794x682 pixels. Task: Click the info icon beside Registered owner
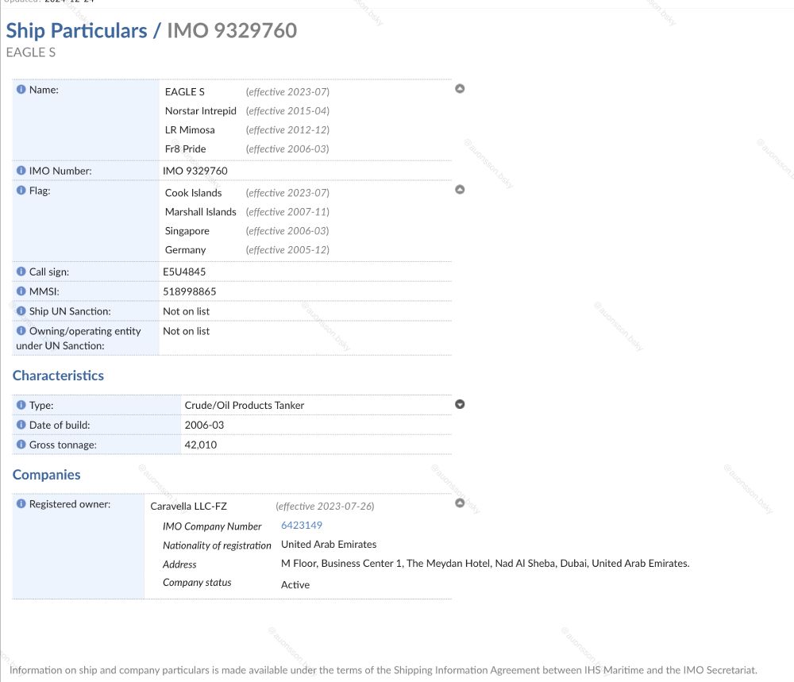[21, 504]
